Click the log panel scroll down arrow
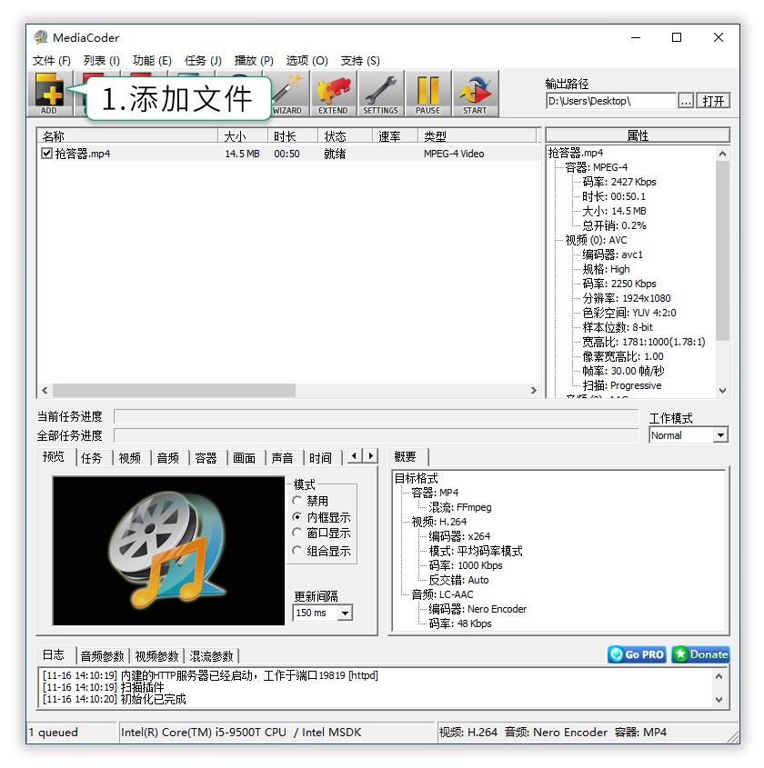The width and height of the screenshot is (764, 768). click(719, 700)
